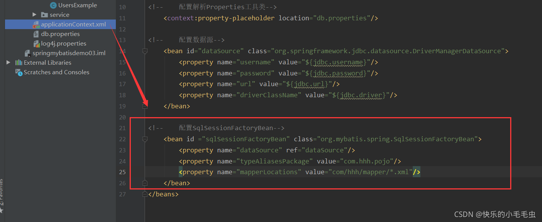This screenshot has width=542, height=222.
Task: Click the db.properties file icon in tree
Action: pyautogui.click(x=36, y=34)
